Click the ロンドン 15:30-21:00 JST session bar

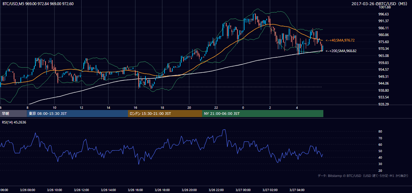pyautogui.click(x=165, y=114)
